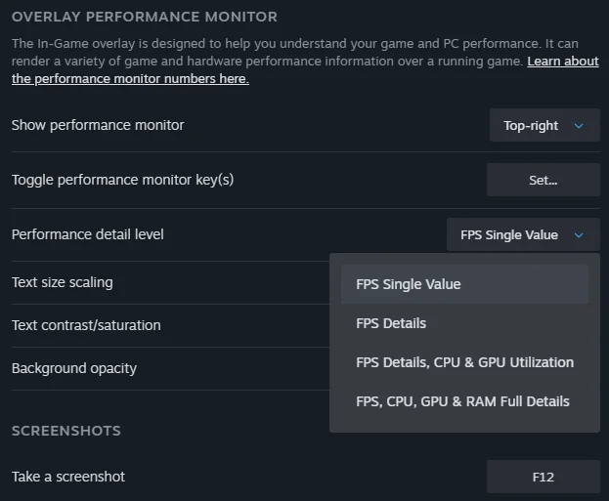Click the Background opacity label
609x501 pixels.
coord(74,368)
